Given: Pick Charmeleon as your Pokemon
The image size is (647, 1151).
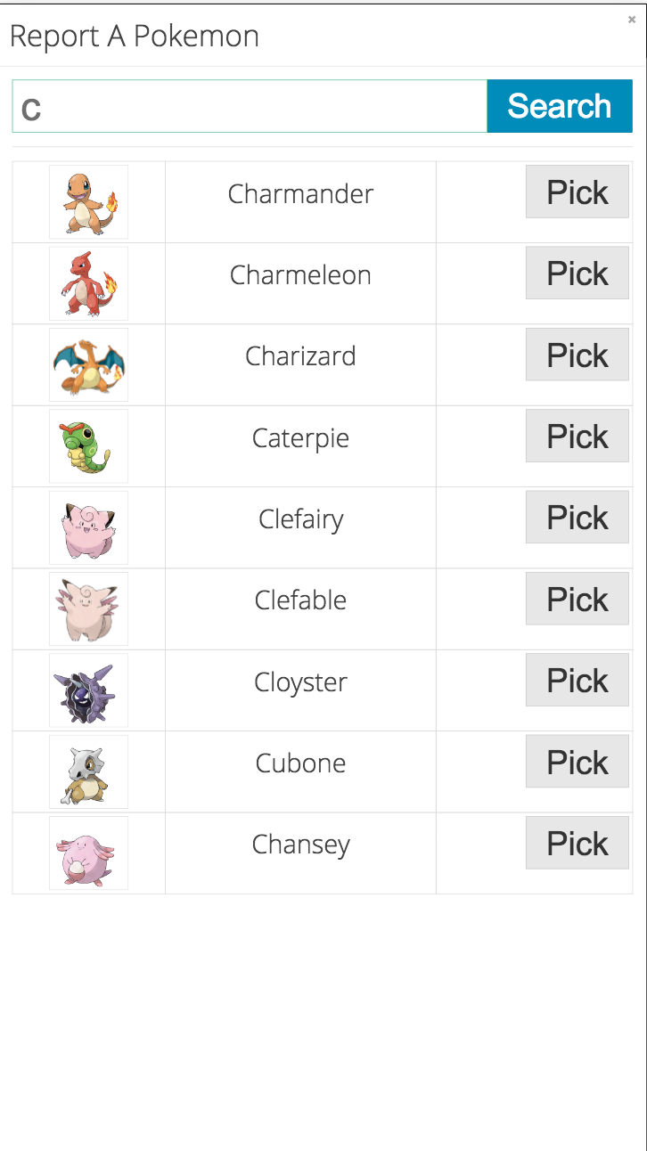Looking at the screenshot, I should [577, 273].
